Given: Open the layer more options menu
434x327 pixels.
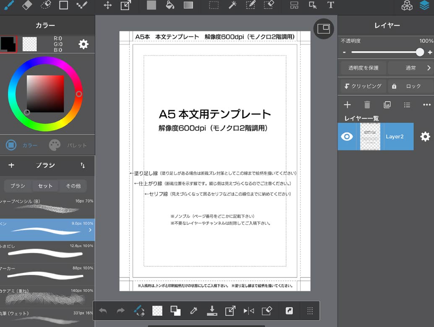Looking at the screenshot, I should tap(427, 105).
